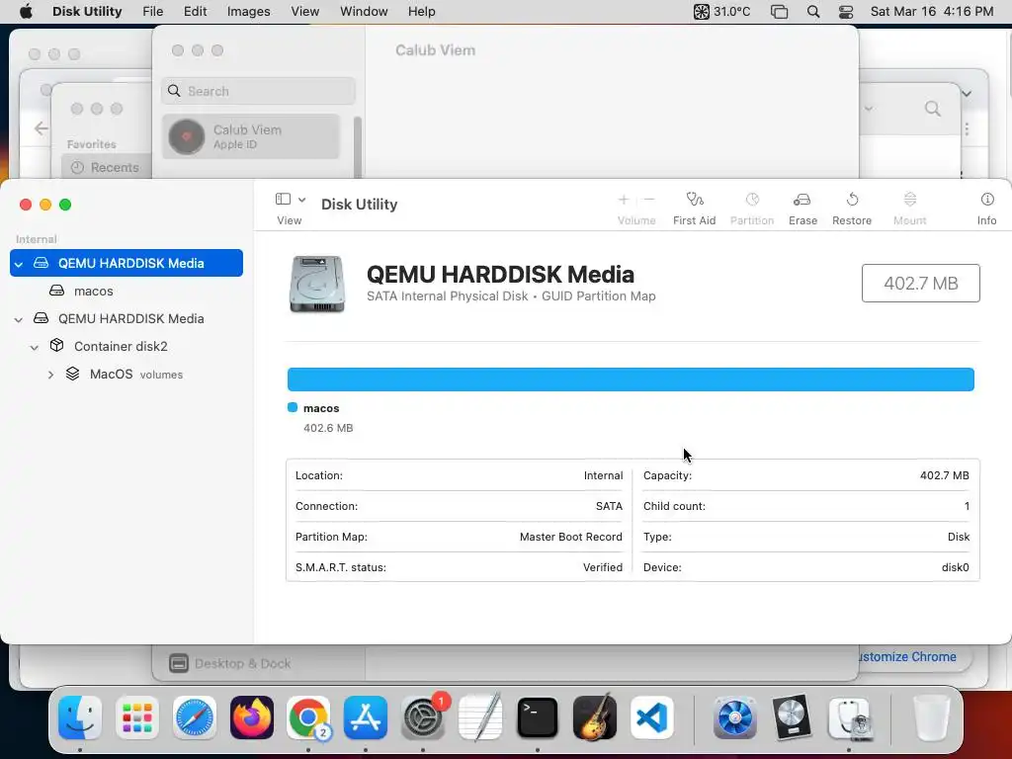Open the Trash in the Dock
1012x759 pixels.
coord(931,717)
